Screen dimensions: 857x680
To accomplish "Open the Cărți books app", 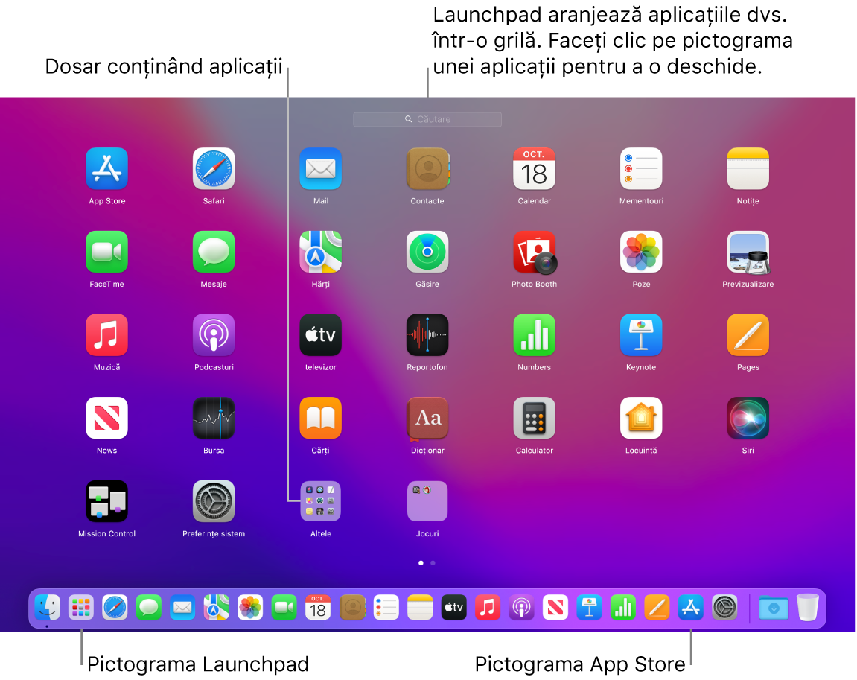I will [320, 418].
